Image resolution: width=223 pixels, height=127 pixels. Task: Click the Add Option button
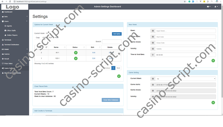[x=117, y=34]
